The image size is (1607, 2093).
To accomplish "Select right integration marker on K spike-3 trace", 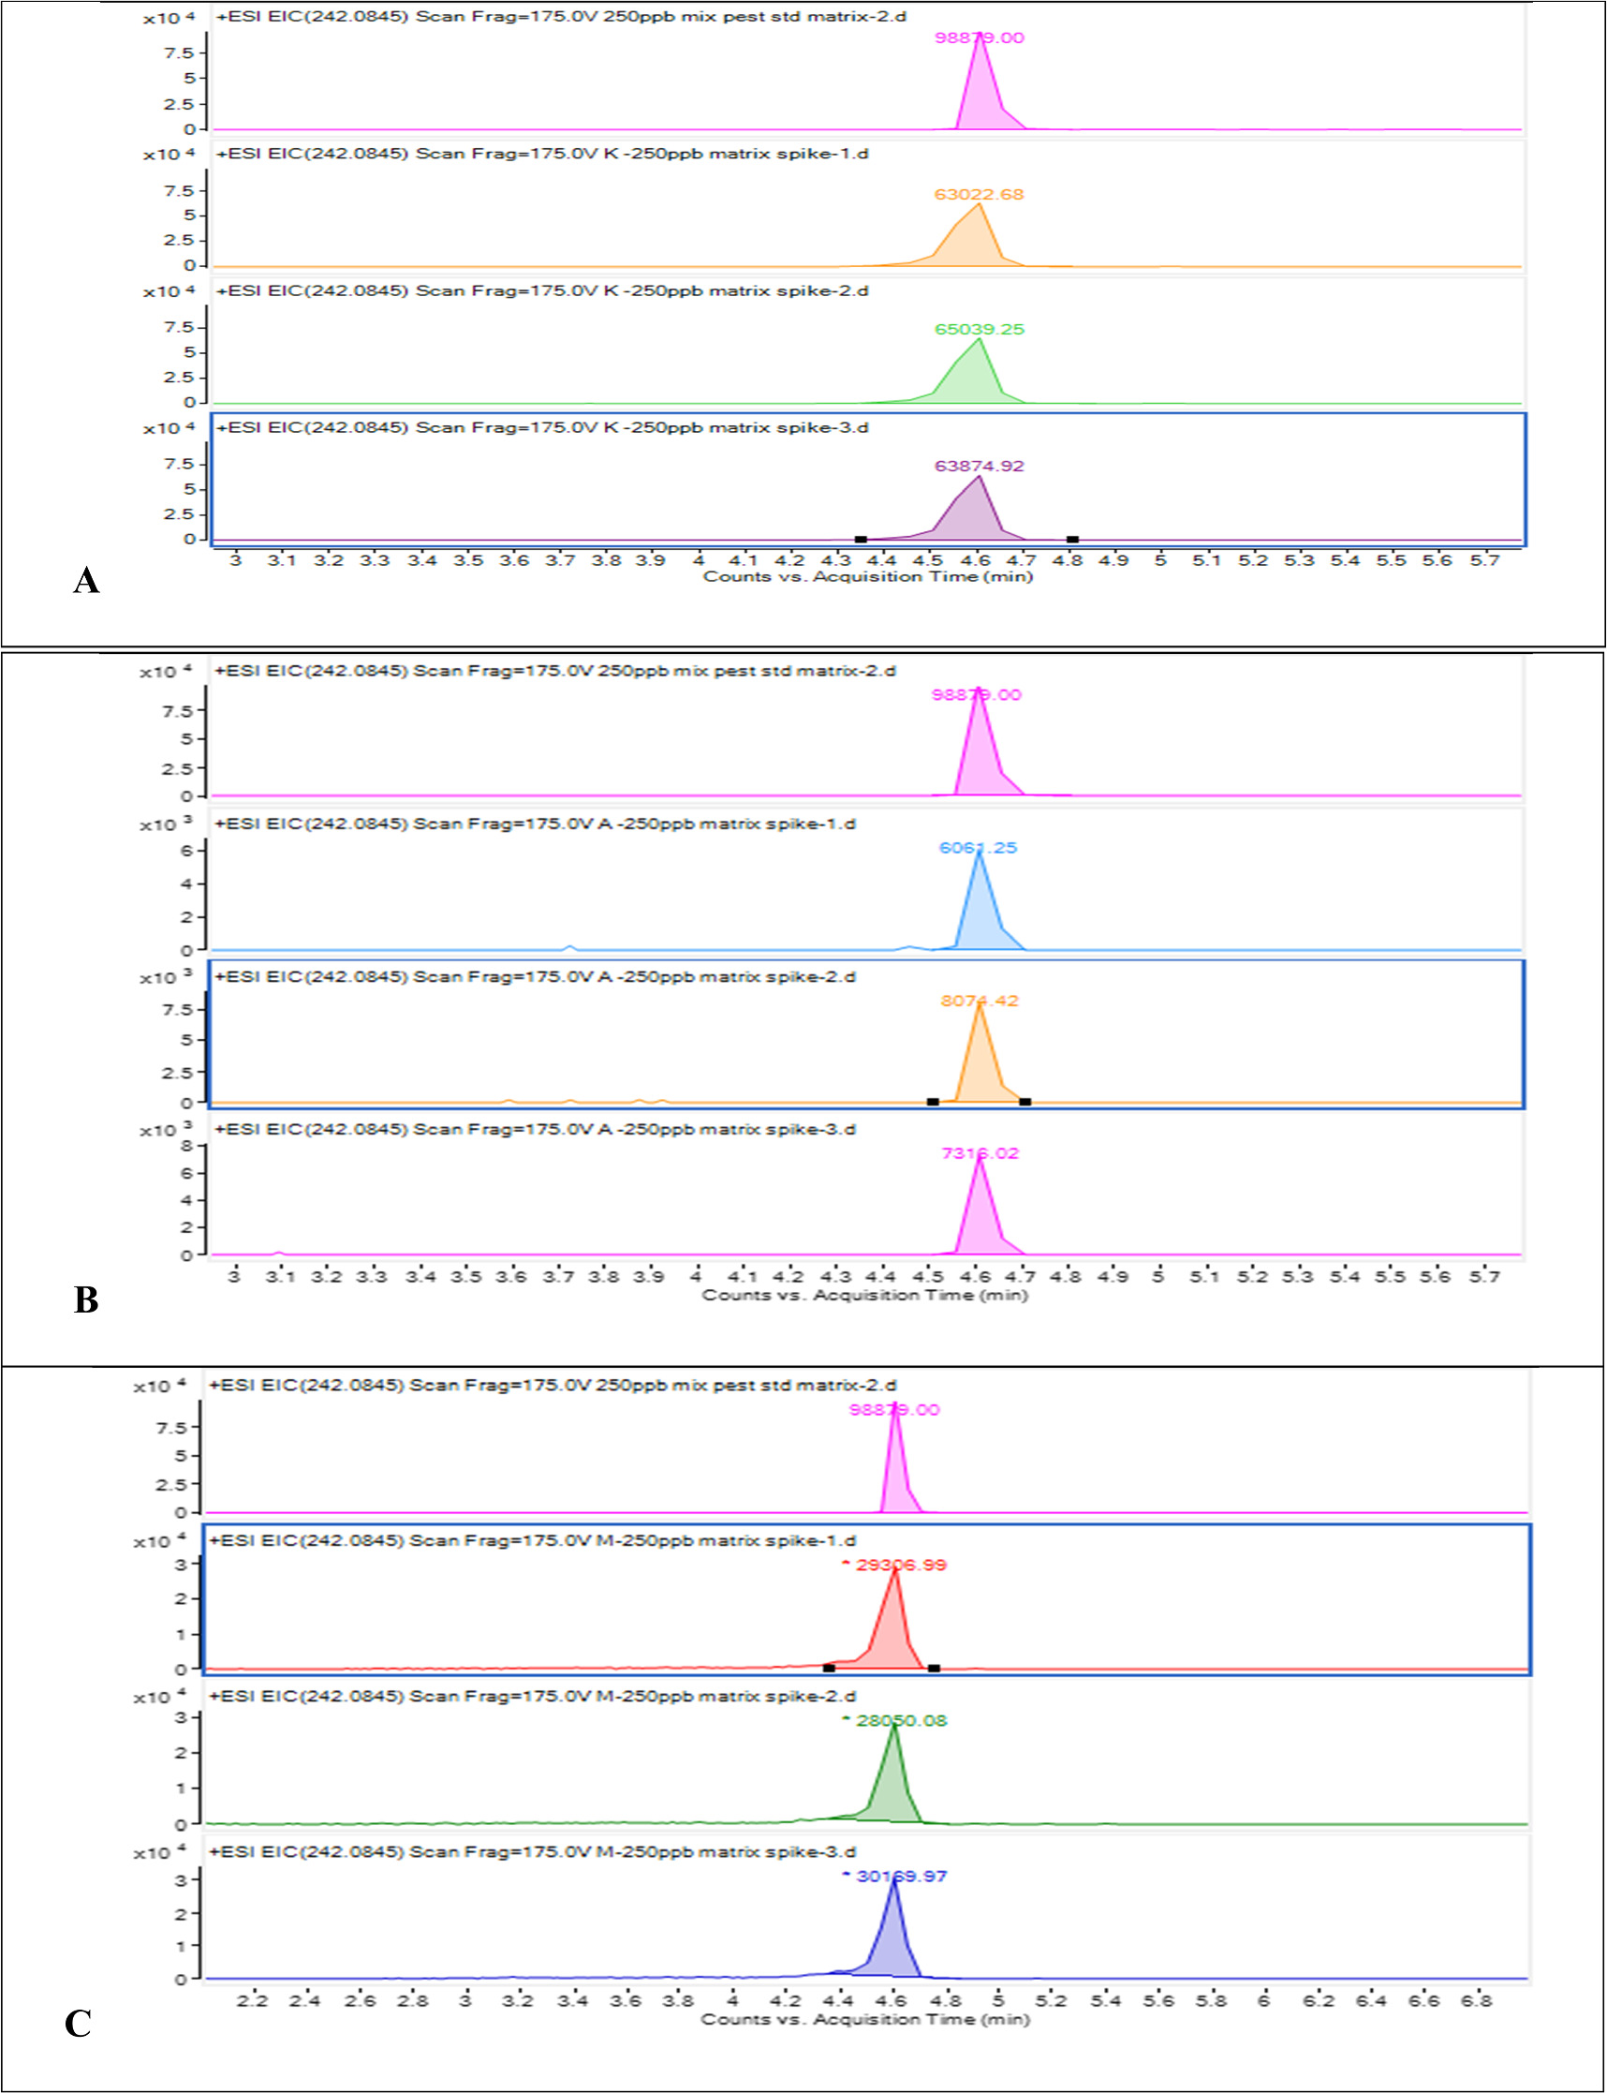I will pos(1073,538).
